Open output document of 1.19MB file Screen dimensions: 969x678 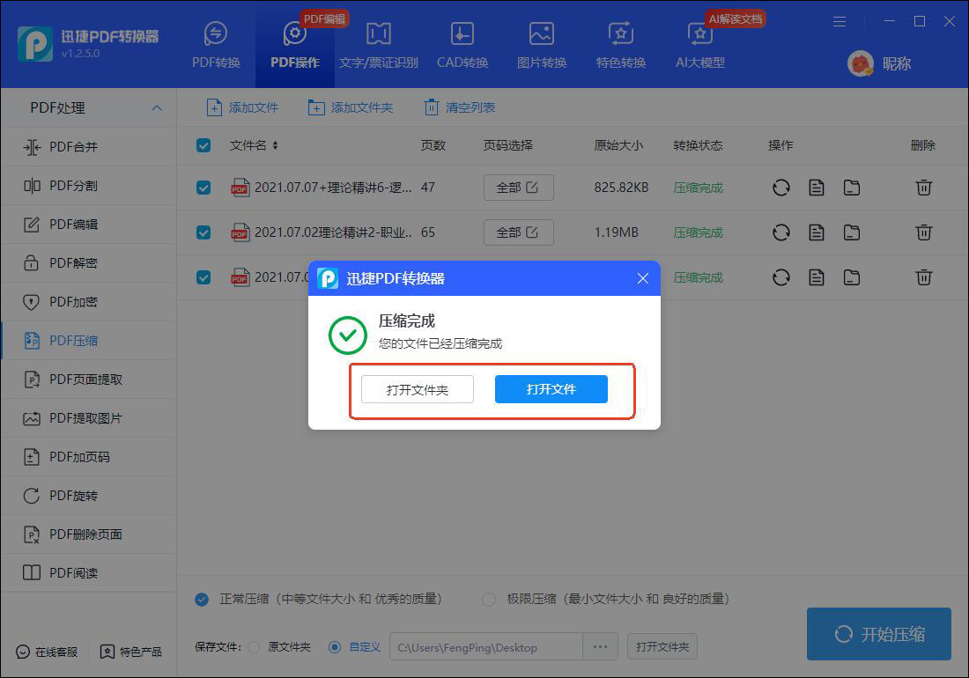[x=817, y=232]
